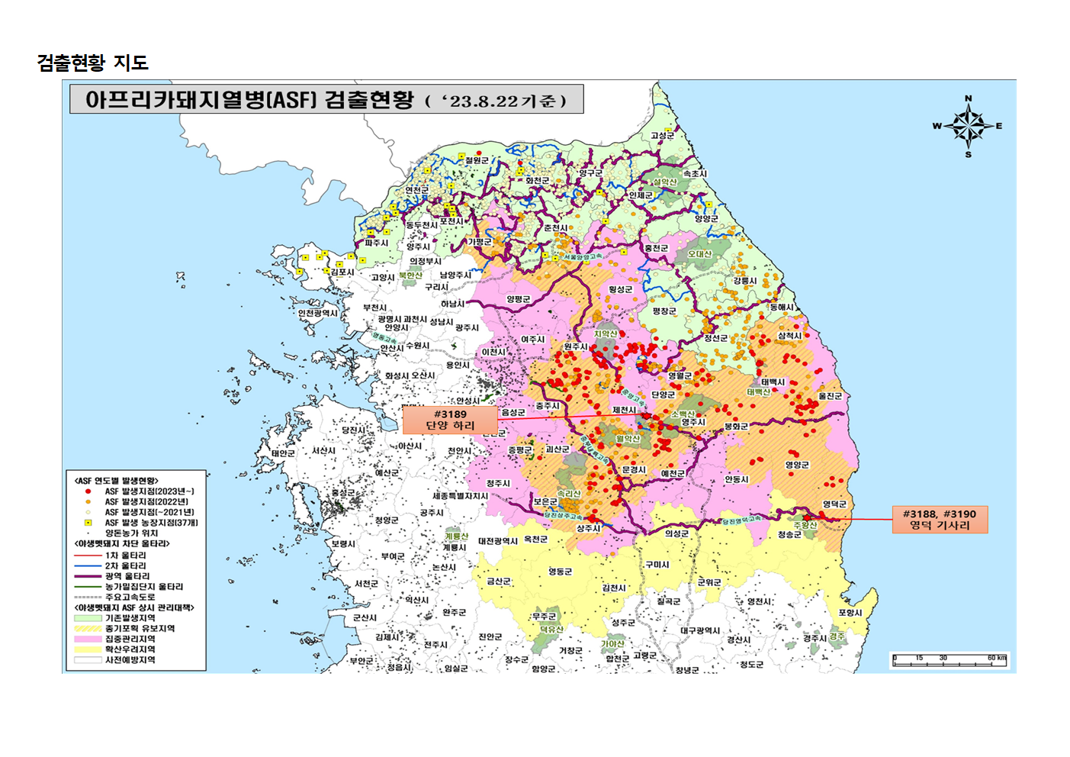Viewport: 1070px width, 757px height.
Task: Click the green 농가밀집단지 울타리 line symbol
Action: coord(88,587)
